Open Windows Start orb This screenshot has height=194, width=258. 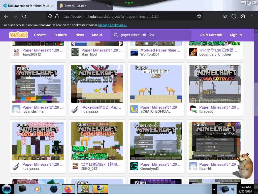pos(7,189)
